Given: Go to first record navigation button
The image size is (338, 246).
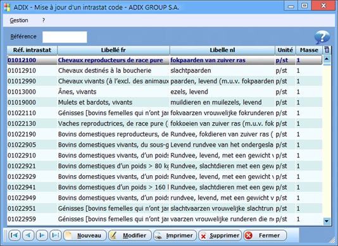Looking at the screenshot, I should click(15, 235).
